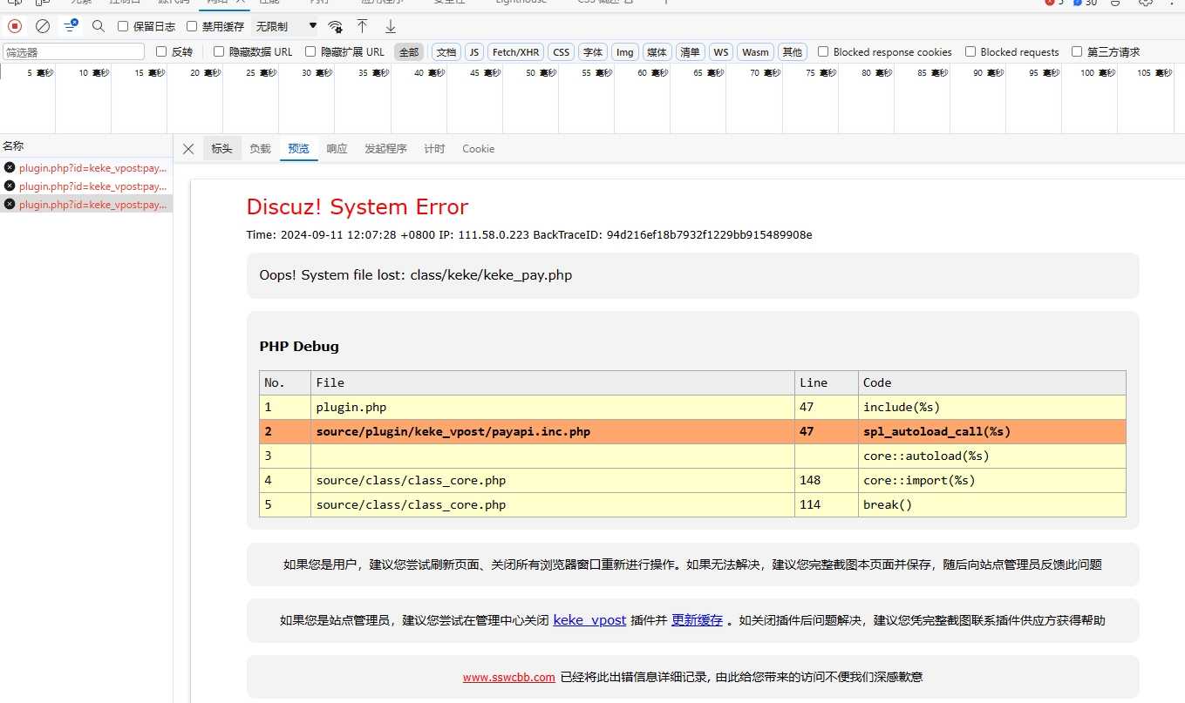Switch to the 标头 tab
This screenshot has width=1185, height=703.
coord(221,149)
